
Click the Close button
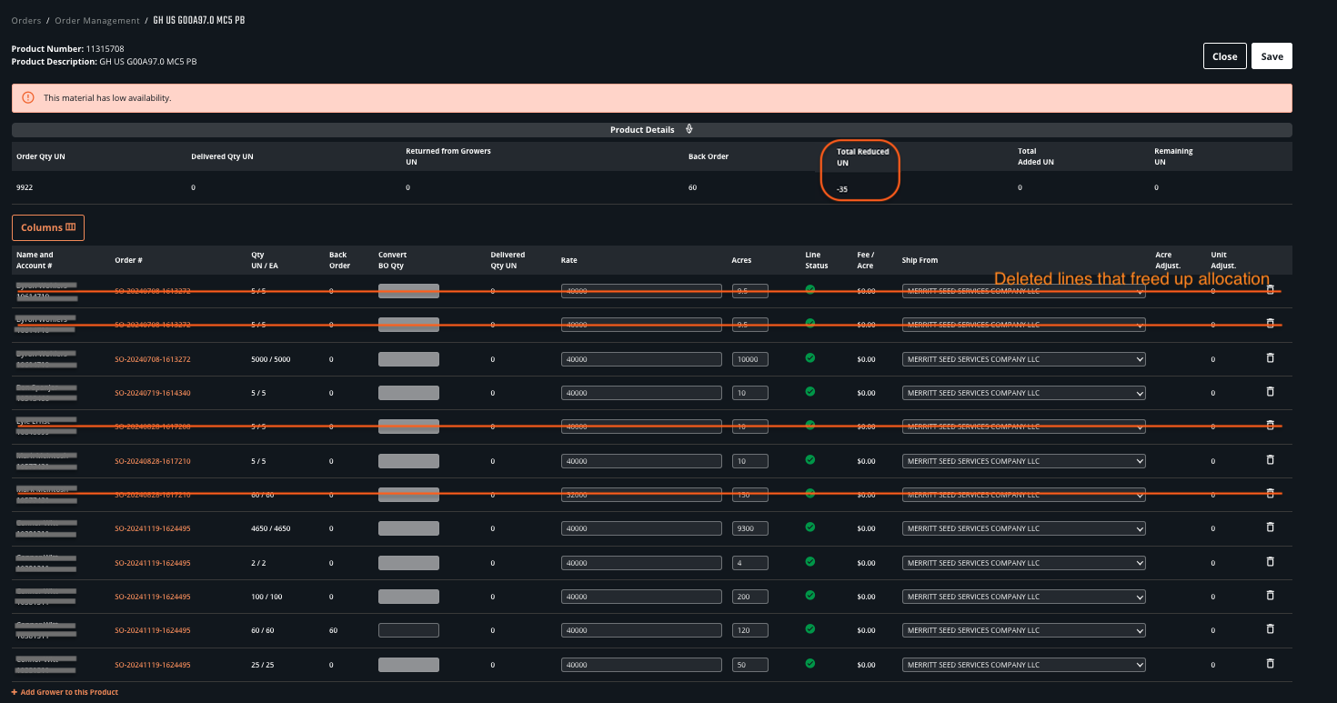1224,56
